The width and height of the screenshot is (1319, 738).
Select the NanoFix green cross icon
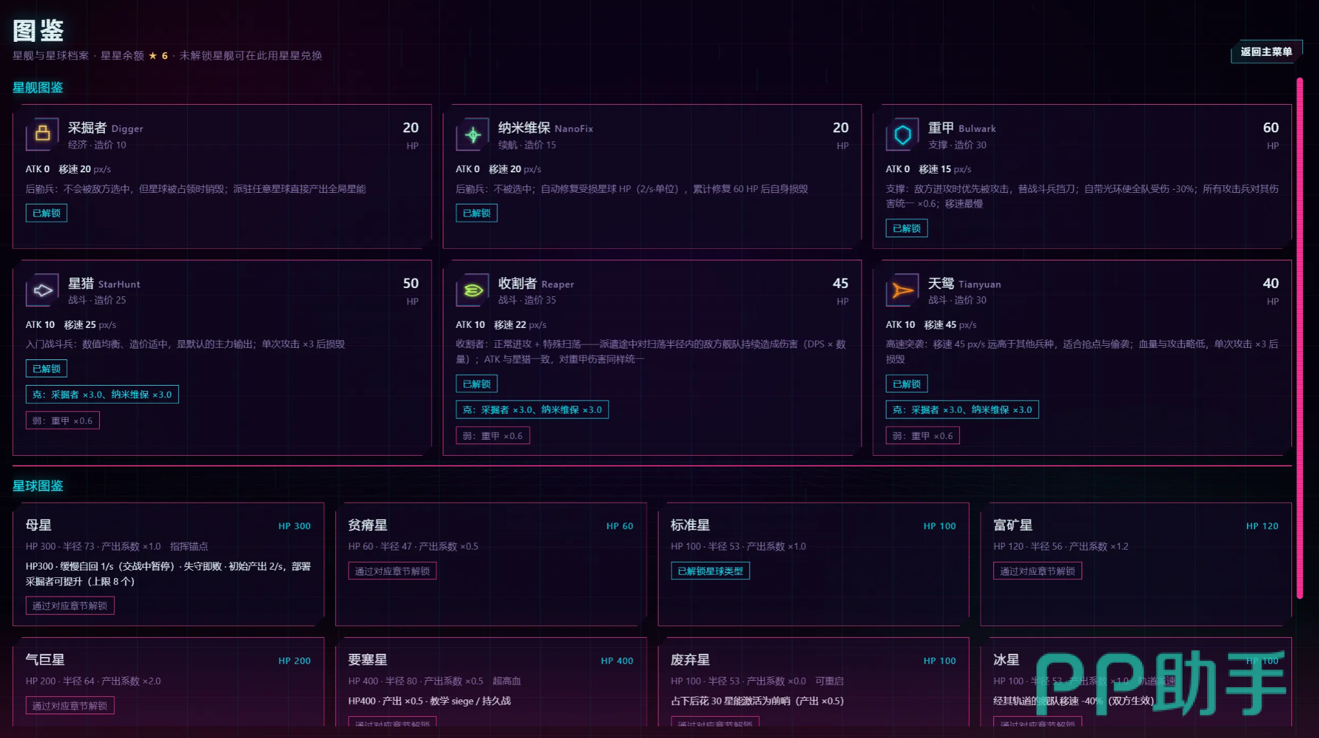pos(473,134)
